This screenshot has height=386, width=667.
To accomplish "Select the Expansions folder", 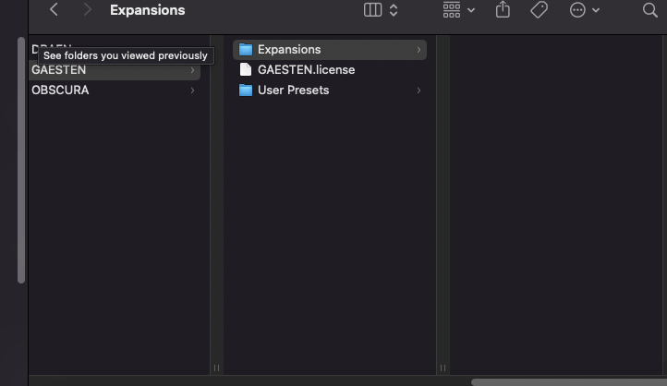I will tap(288, 49).
